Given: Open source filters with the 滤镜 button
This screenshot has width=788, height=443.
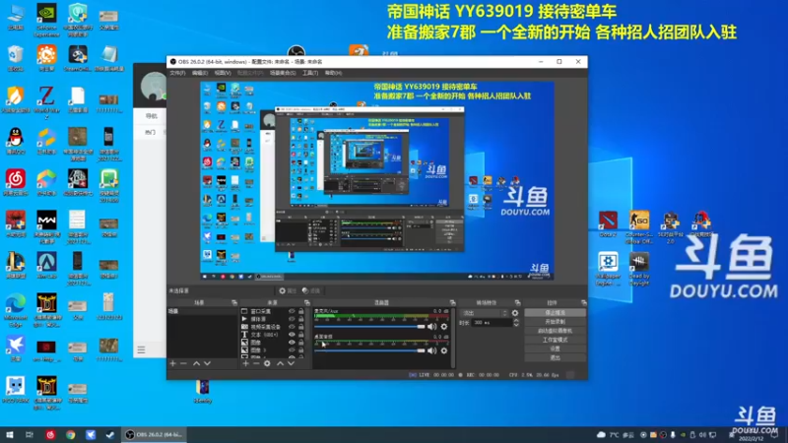Looking at the screenshot, I should click(x=311, y=290).
